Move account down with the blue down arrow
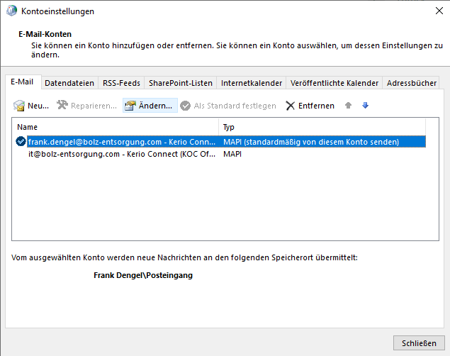This screenshot has width=450, height=356. point(366,106)
